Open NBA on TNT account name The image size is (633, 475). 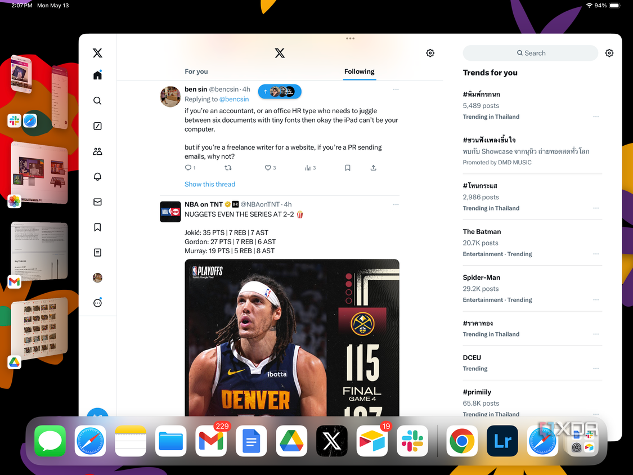pyautogui.click(x=204, y=204)
